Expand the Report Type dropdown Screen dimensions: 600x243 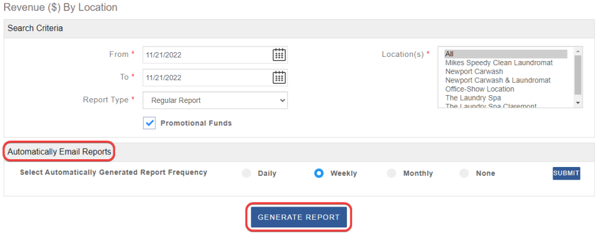click(x=215, y=101)
